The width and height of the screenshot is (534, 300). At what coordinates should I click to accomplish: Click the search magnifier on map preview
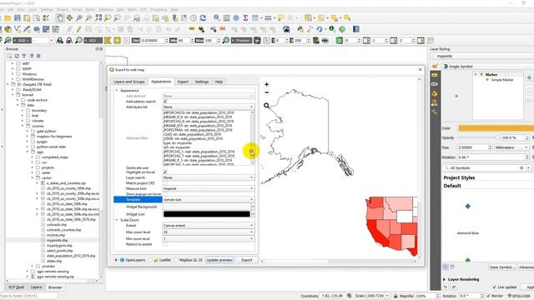coord(267,106)
